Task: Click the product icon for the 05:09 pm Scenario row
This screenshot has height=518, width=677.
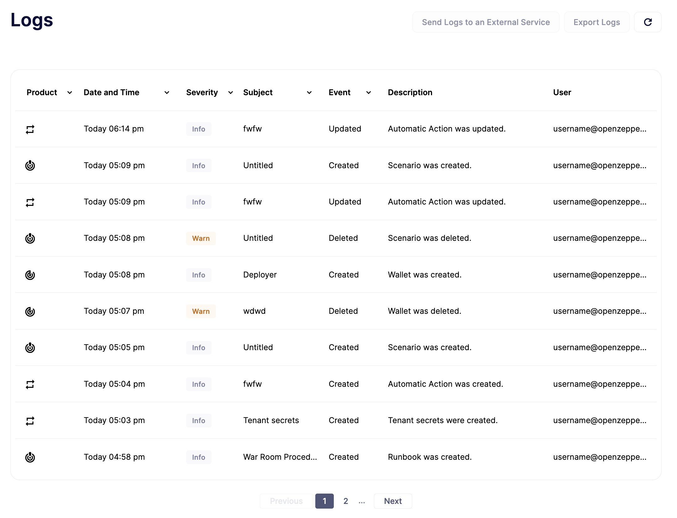Action: [30, 165]
